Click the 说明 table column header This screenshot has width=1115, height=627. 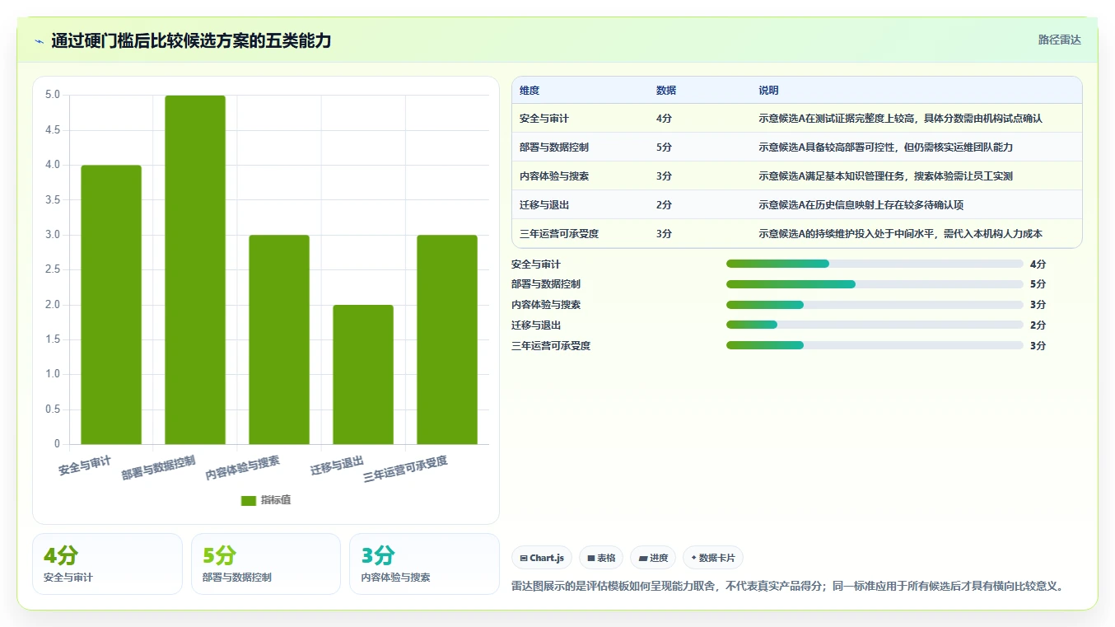(x=768, y=91)
